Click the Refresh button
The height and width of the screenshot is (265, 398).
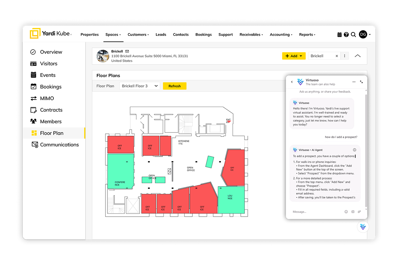point(174,86)
